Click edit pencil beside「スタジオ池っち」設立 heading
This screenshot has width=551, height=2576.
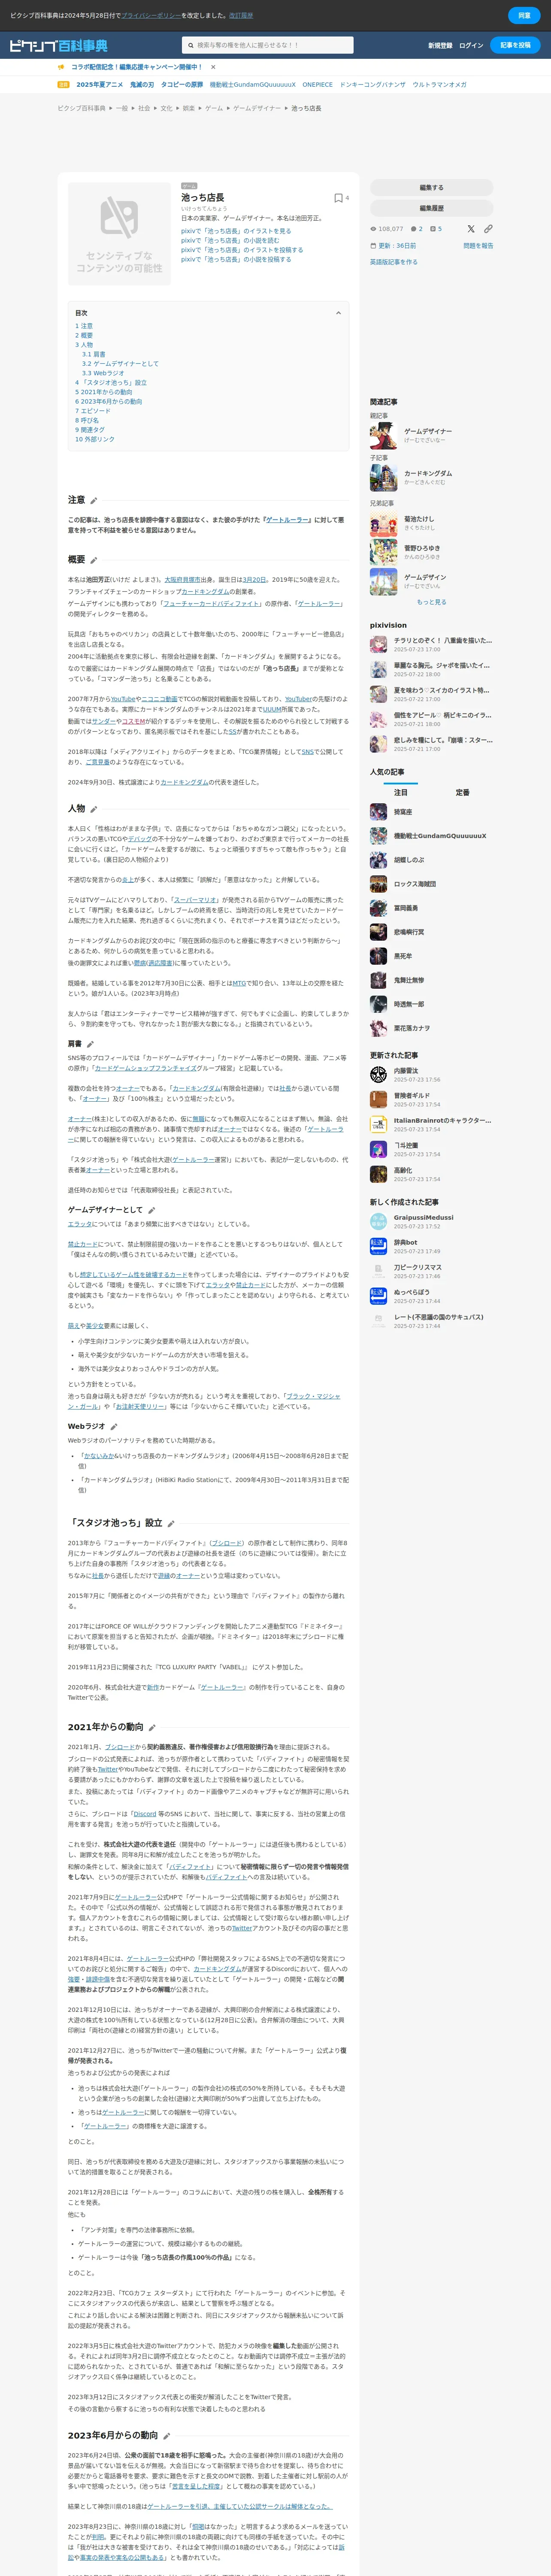pos(171,1524)
